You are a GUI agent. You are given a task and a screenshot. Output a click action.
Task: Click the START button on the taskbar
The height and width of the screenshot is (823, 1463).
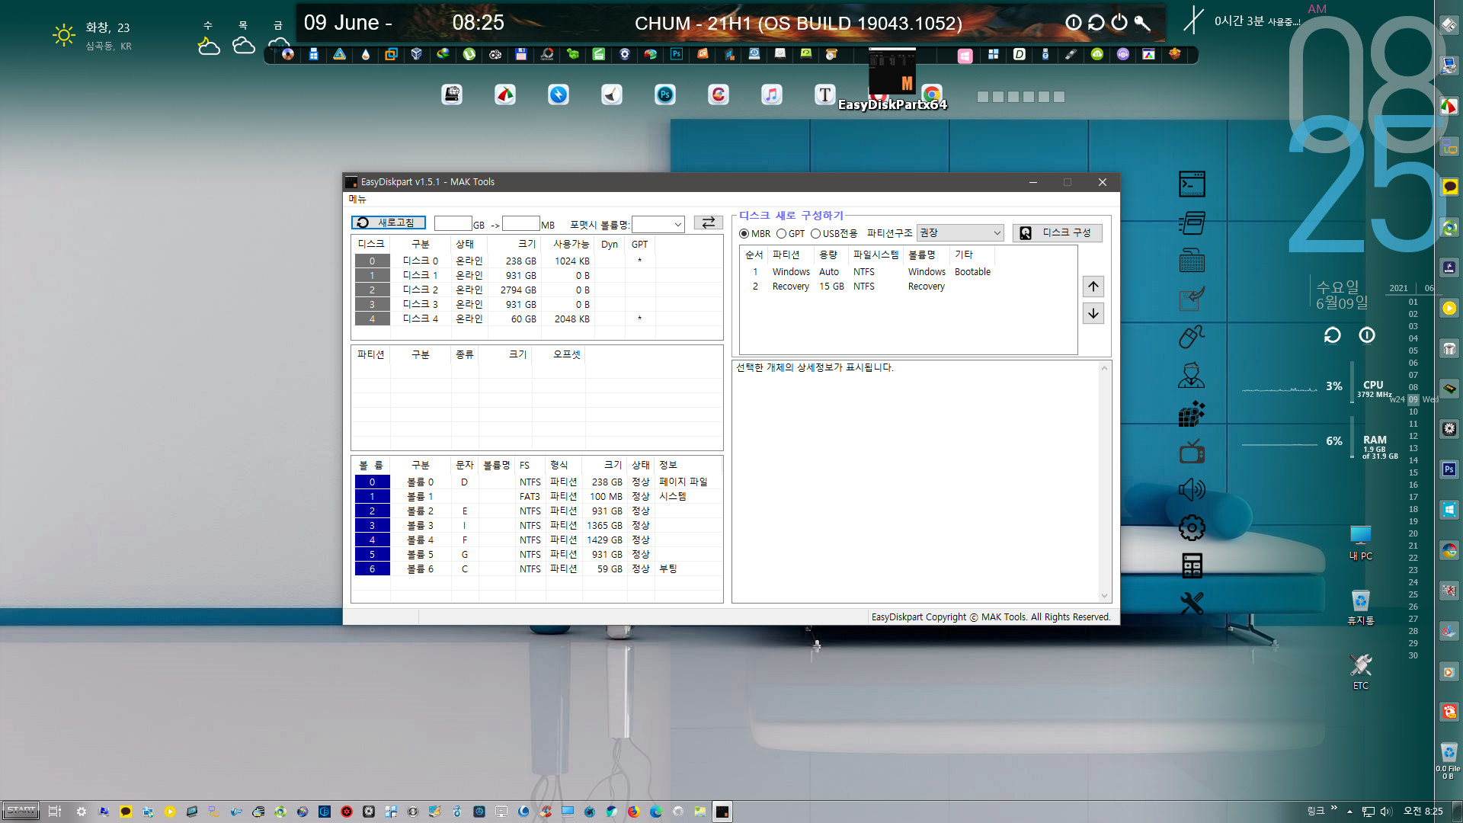tap(21, 811)
